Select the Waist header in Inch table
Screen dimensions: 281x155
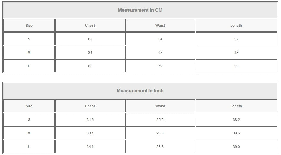(x=160, y=106)
